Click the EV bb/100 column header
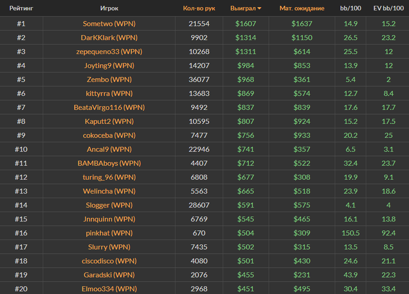 tap(388, 9)
